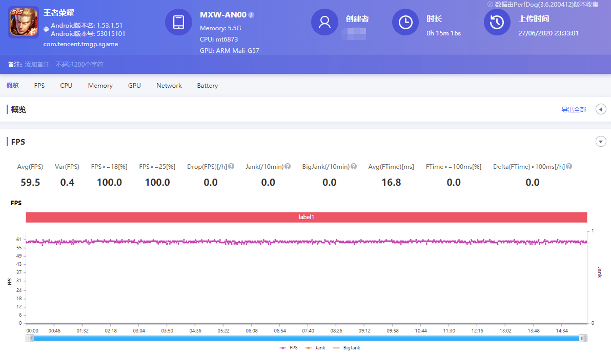Toggle Jank series in chart legend
Viewport: 611px width, 354px height.
[315, 348]
